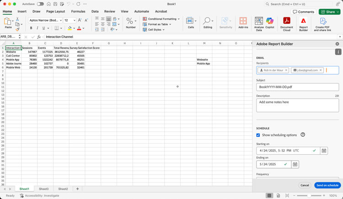Open the Data ribbon tab
Screen dimensions: 343x199
[x=95, y=11]
